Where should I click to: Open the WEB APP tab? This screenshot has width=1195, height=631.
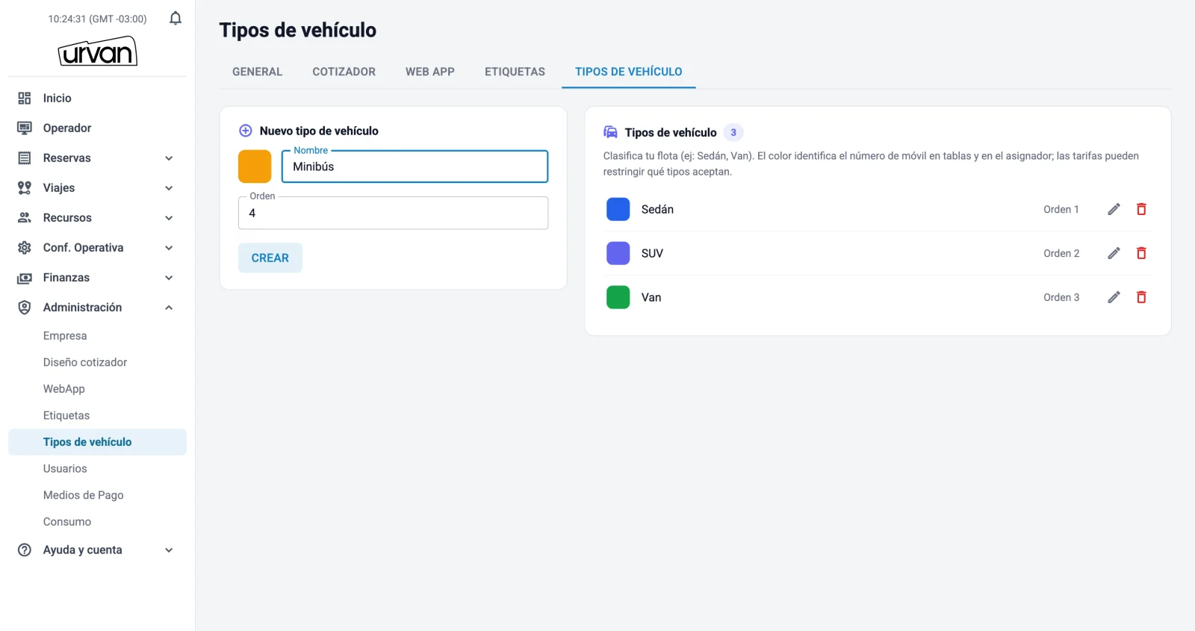pyautogui.click(x=430, y=72)
